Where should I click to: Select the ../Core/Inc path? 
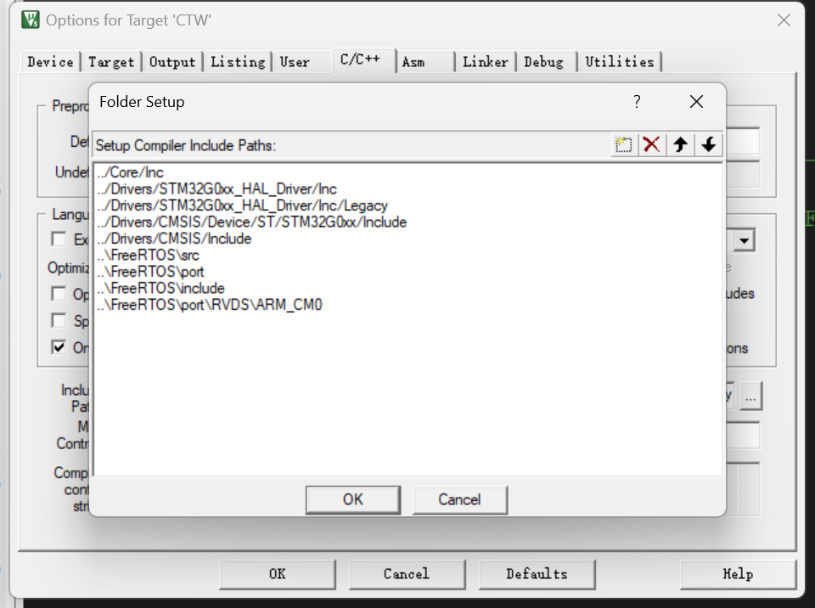(131, 172)
